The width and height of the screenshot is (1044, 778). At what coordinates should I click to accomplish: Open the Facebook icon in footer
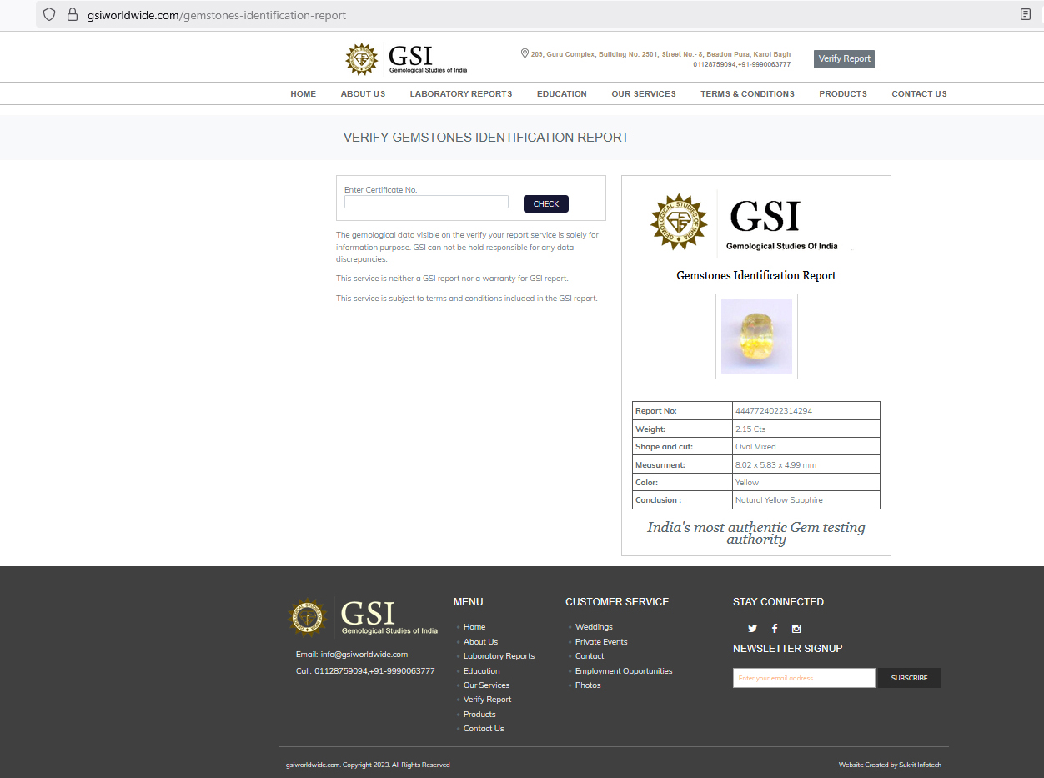coord(775,629)
